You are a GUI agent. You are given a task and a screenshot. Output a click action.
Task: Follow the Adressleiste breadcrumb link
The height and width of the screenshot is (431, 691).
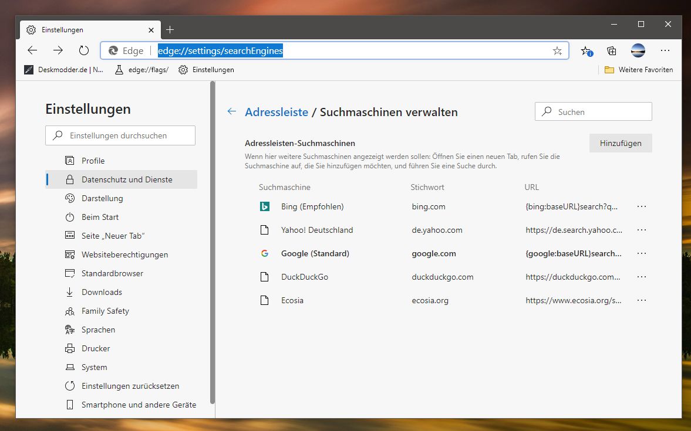pyautogui.click(x=277, y=112)
